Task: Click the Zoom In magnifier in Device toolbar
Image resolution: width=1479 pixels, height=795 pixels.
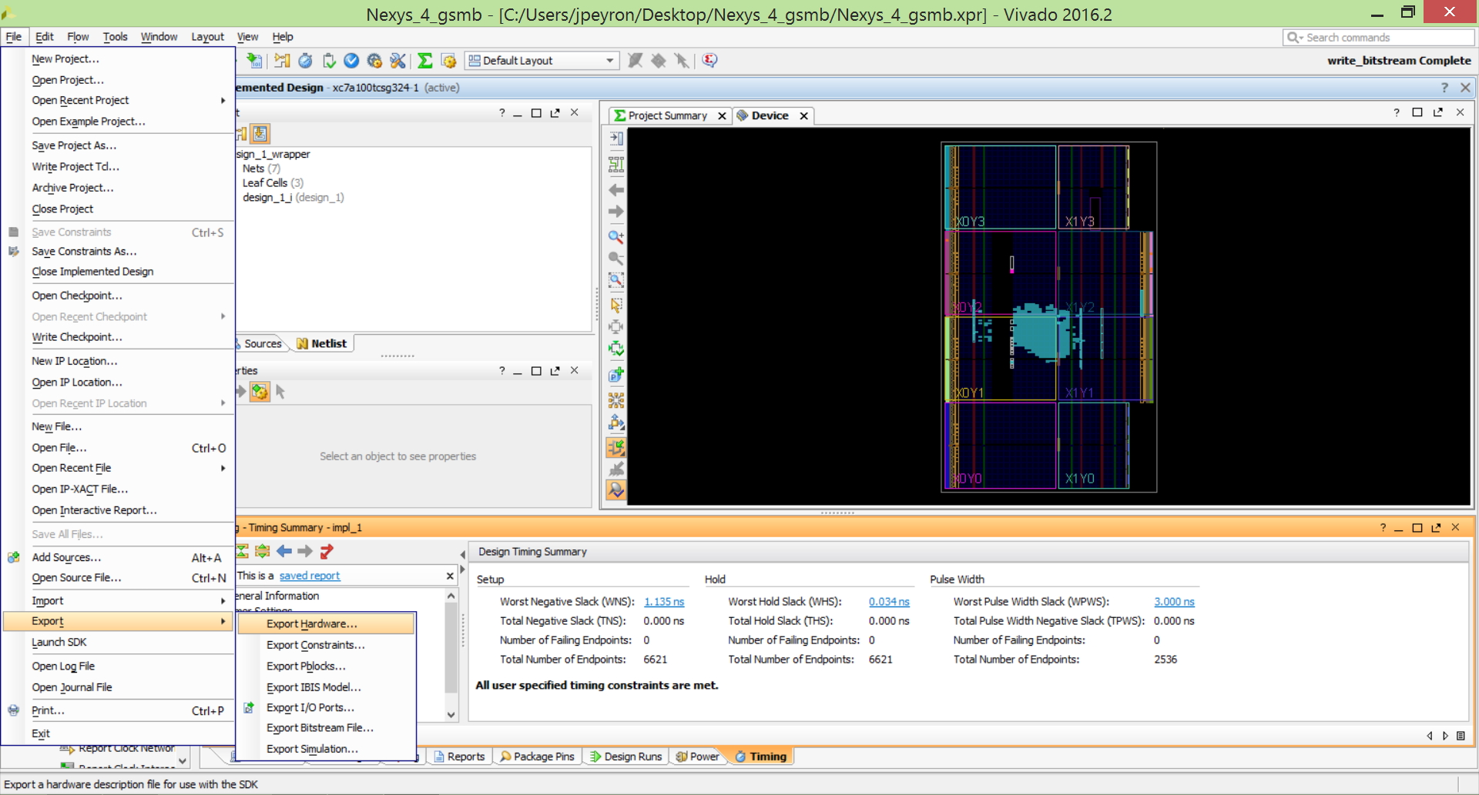Action: point(616,236)
